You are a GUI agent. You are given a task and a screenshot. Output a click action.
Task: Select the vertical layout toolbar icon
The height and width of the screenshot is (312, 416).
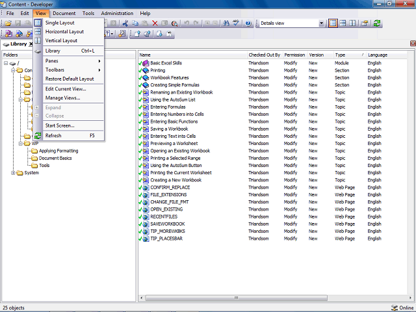tap(352, 23)
